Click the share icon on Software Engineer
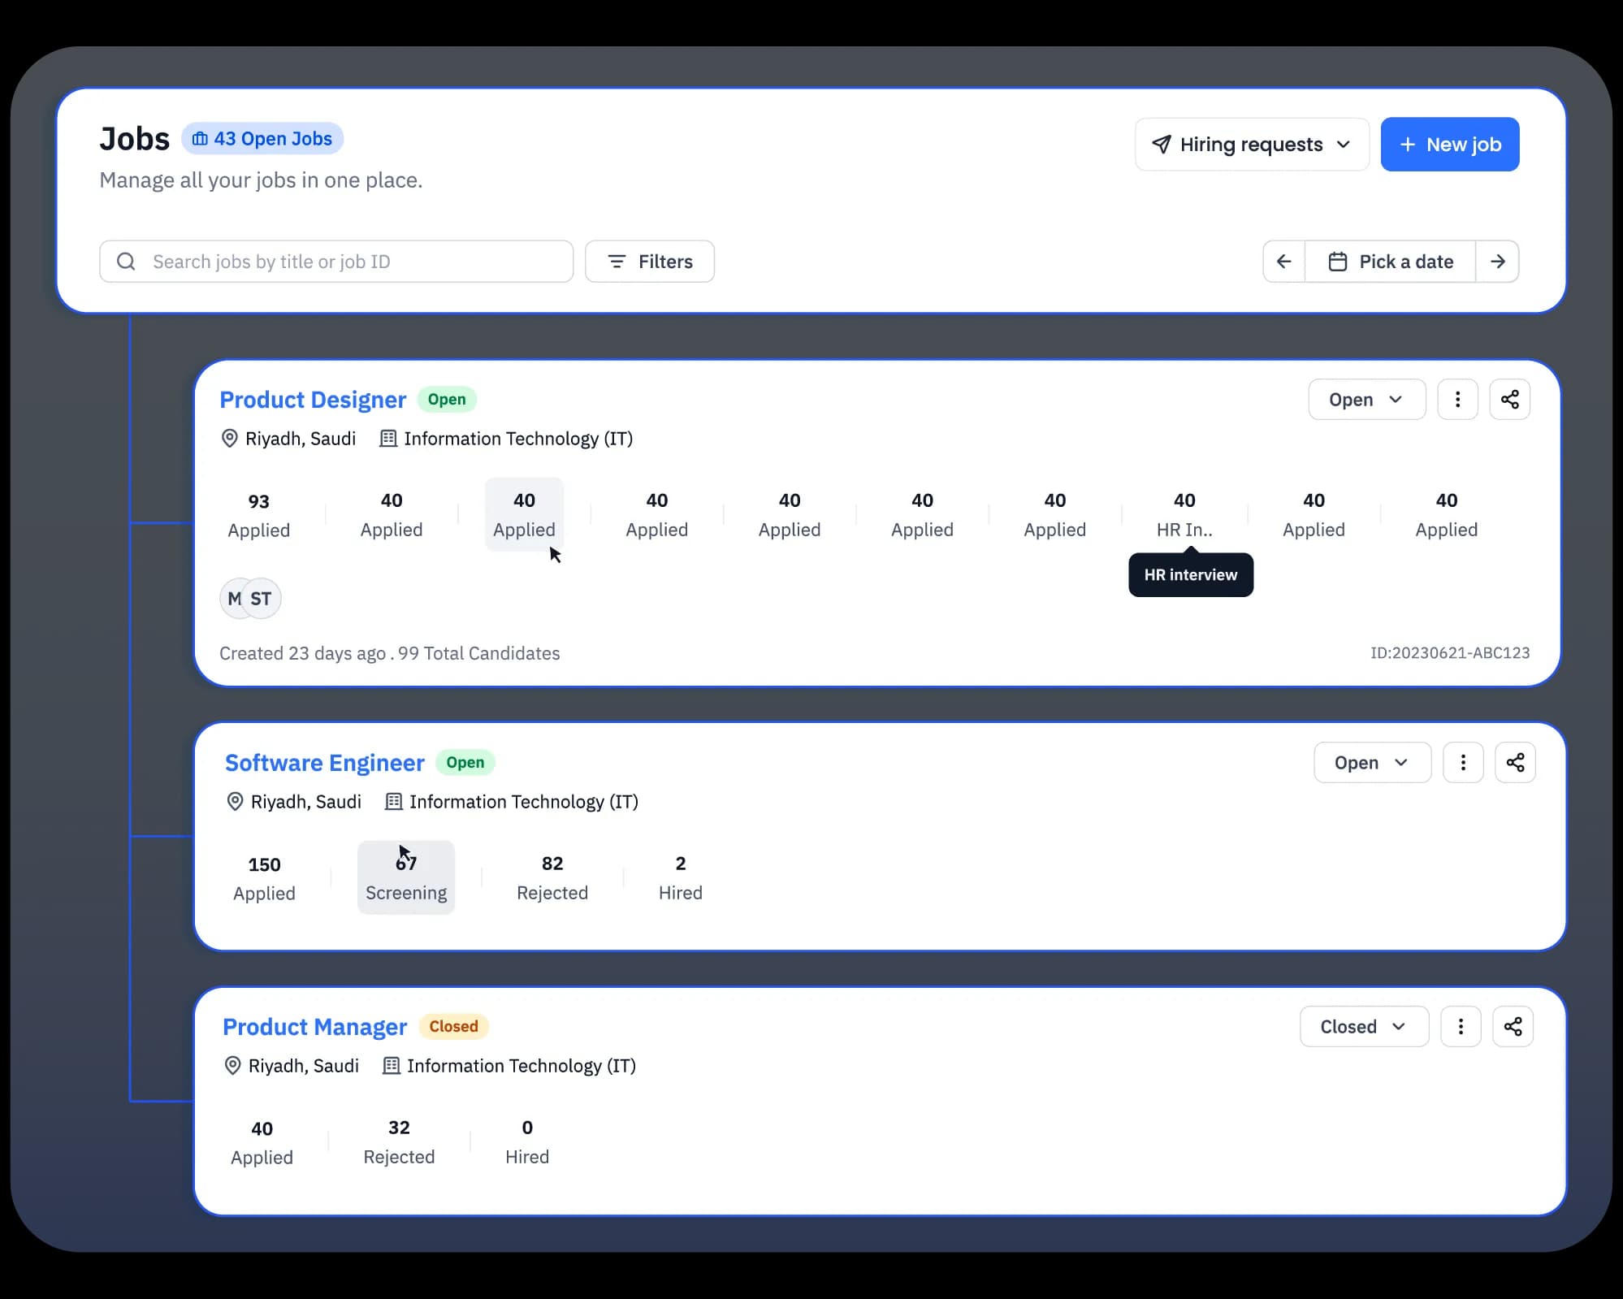 (x=1516, y=762)
